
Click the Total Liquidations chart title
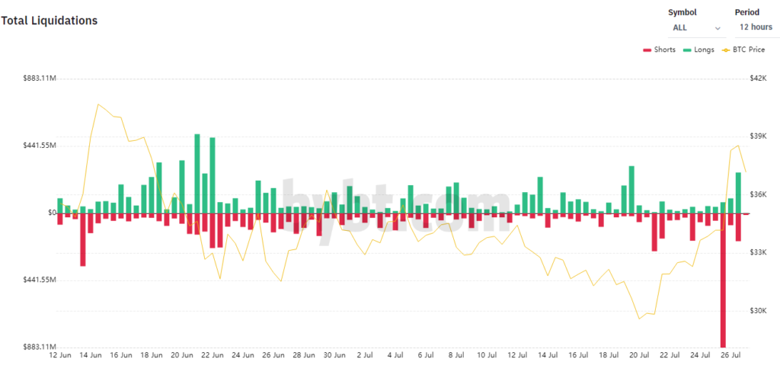tap(50, 21)
